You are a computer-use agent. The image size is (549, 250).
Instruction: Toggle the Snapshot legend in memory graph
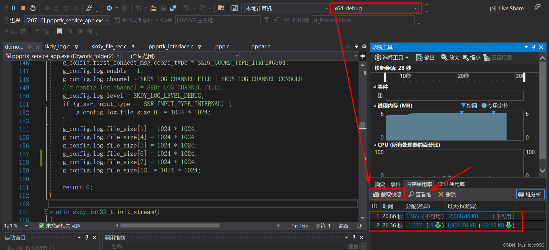point(469,106)
